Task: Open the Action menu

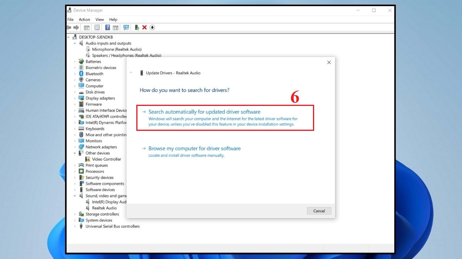Action: coord(84,20)
